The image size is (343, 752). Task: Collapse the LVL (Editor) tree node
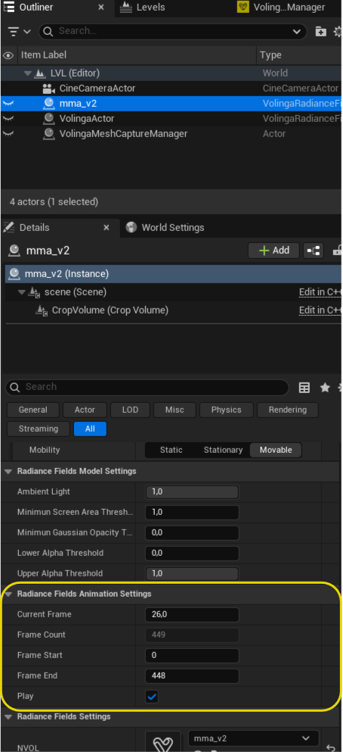point(28,73)
